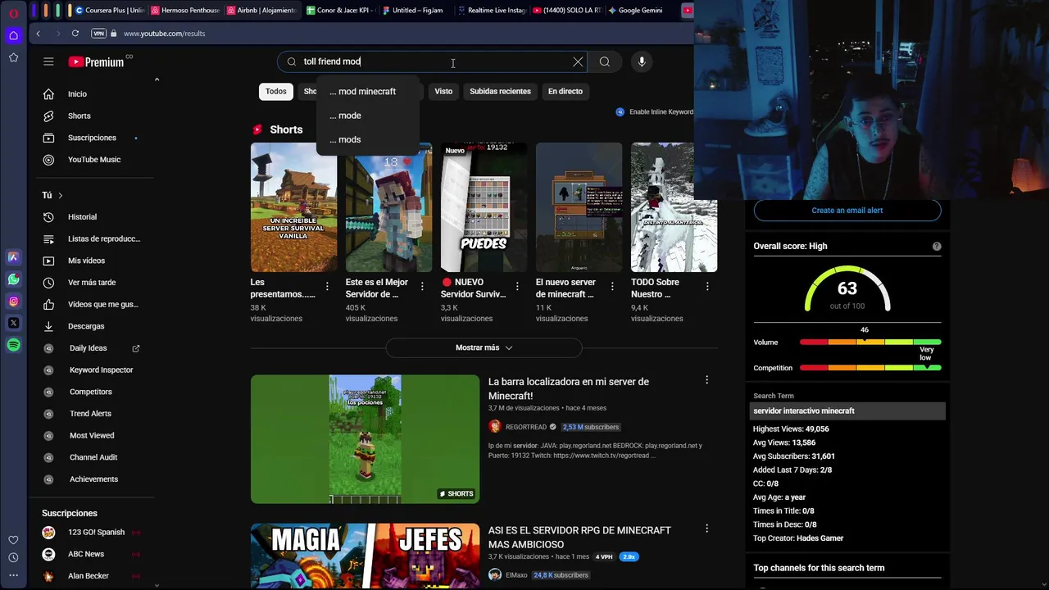The height and width of the screenshot is (590, 1049).
Task: Open Vídeos que me gustan
Action: pos(97,304)
